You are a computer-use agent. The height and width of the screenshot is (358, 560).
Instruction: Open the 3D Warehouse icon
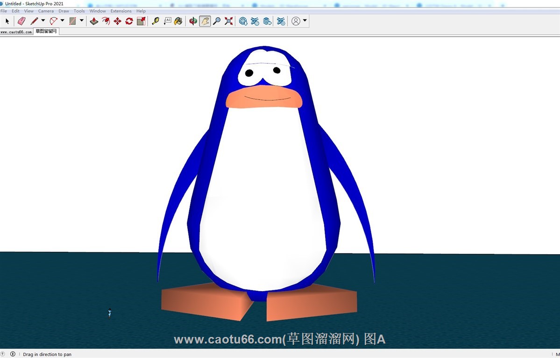tap(243, 21)
